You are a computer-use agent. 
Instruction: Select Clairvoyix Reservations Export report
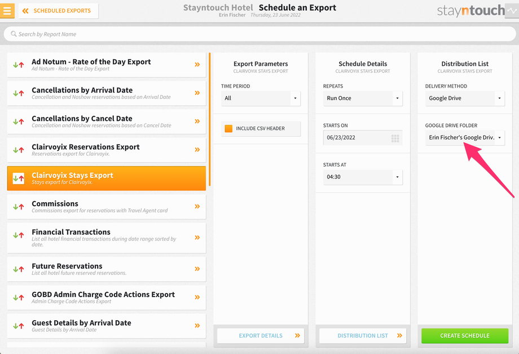[106, 150]
